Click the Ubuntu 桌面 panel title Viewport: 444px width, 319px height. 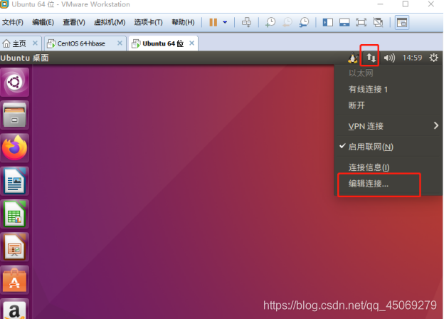click(25, 58)
